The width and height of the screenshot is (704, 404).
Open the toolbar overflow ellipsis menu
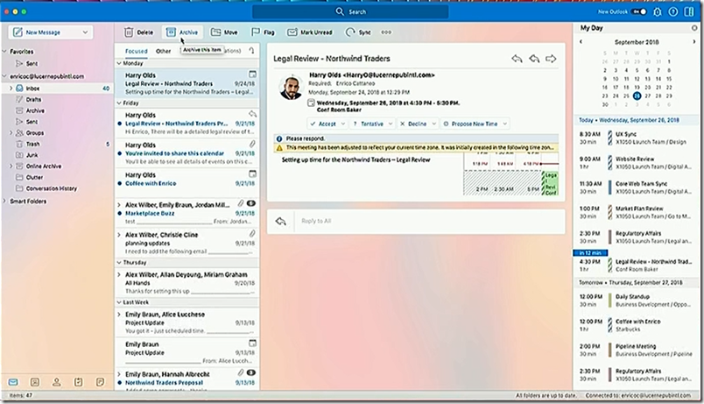[386, 32]
